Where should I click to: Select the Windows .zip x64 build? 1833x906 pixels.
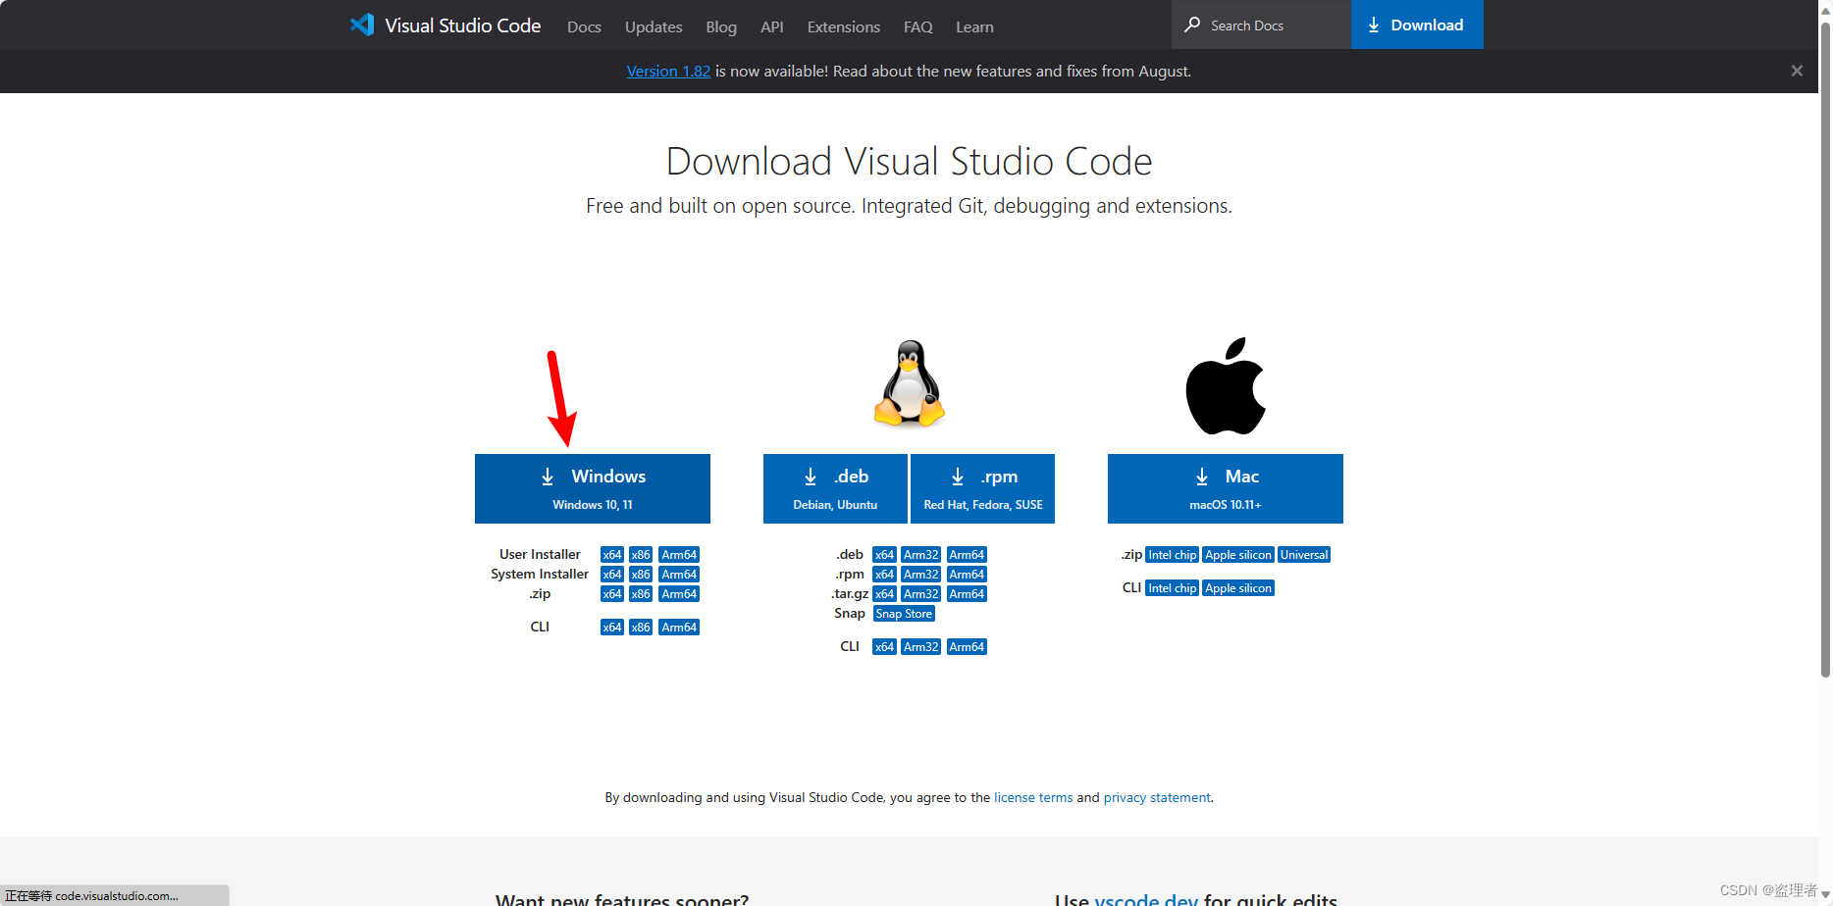click(x=612, y=594)
